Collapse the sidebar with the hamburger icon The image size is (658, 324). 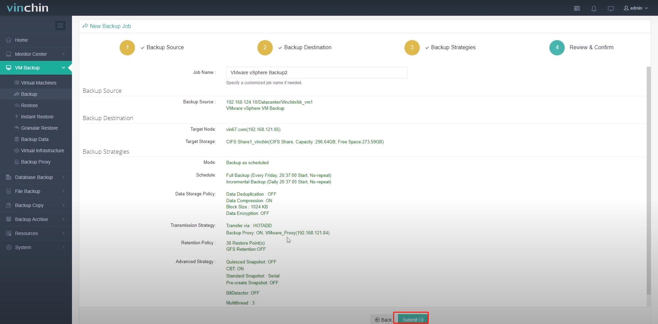pyautogui.click(x=60, y=25)
